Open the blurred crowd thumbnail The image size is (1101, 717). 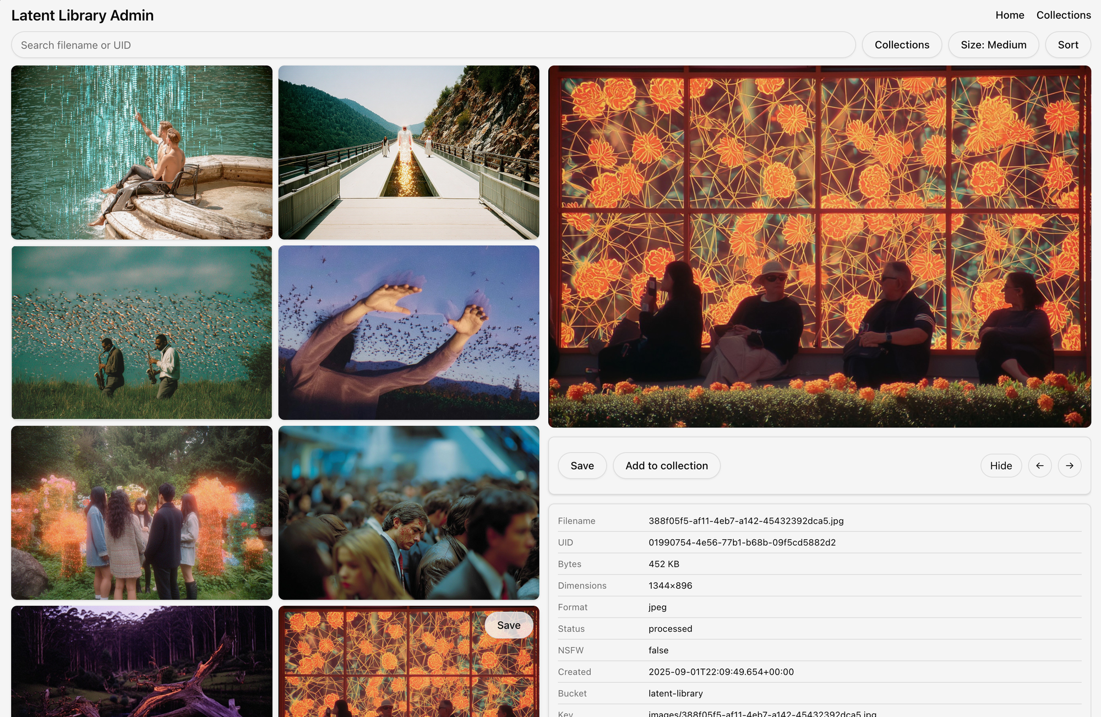coord(408,513)
